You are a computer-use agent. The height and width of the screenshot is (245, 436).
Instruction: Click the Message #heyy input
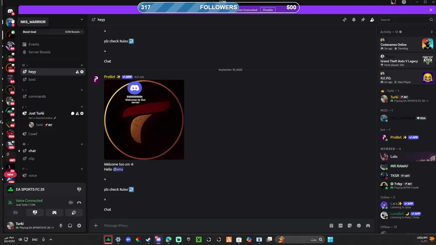(215, 226)
